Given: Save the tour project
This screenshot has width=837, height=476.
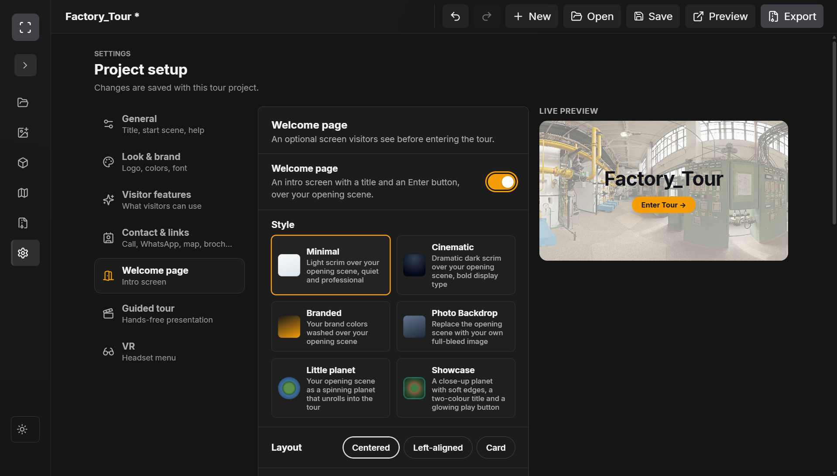Looking at the screenshot, I should (x=653, y=17).
